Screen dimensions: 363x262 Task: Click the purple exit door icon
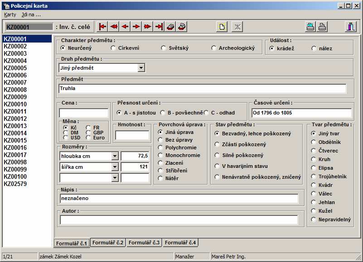pos(351,27)
